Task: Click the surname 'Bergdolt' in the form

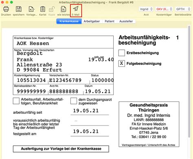Action: click(30, 53)
